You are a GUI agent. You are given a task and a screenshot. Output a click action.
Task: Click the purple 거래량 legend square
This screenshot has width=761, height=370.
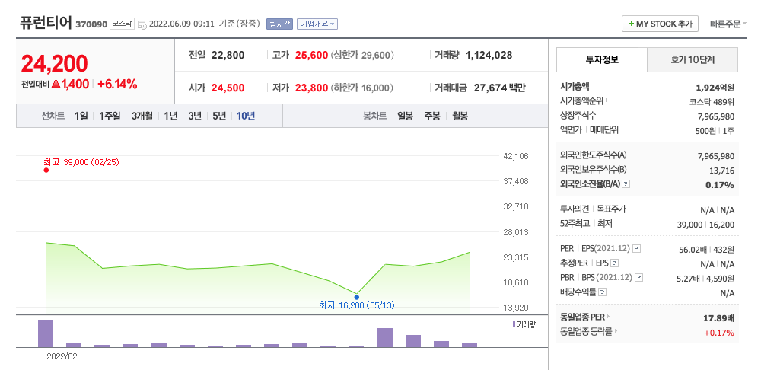point(514,324)
